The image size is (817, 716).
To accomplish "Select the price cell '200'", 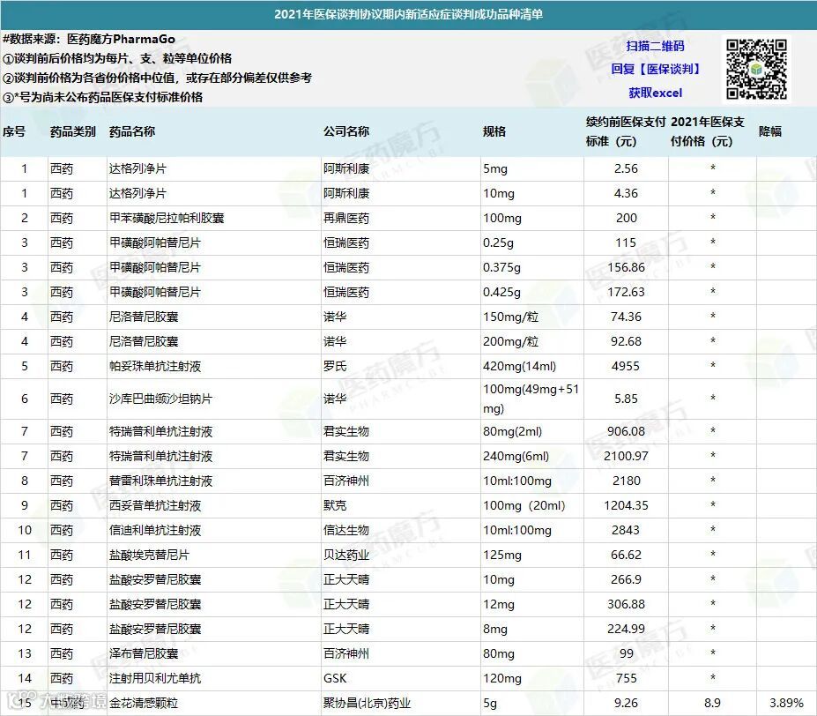I will [x=627, y=218].
